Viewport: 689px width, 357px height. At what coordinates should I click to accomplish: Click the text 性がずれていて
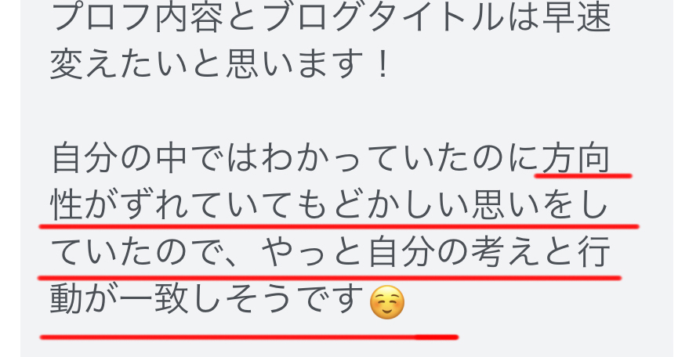(172, 205)
